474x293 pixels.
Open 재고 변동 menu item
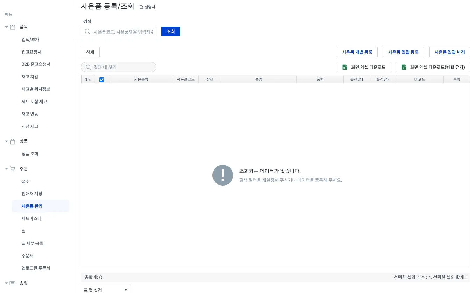pos(30,114)
